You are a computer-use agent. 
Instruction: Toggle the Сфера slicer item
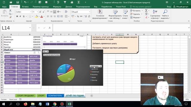pos(34,79)
